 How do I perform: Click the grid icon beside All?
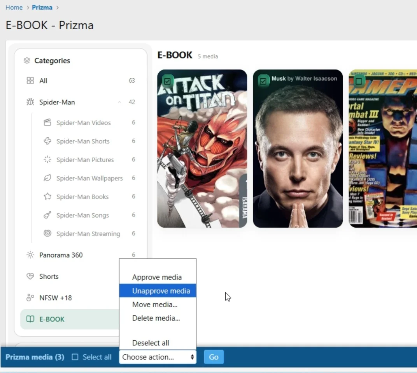tap(30, 80)
